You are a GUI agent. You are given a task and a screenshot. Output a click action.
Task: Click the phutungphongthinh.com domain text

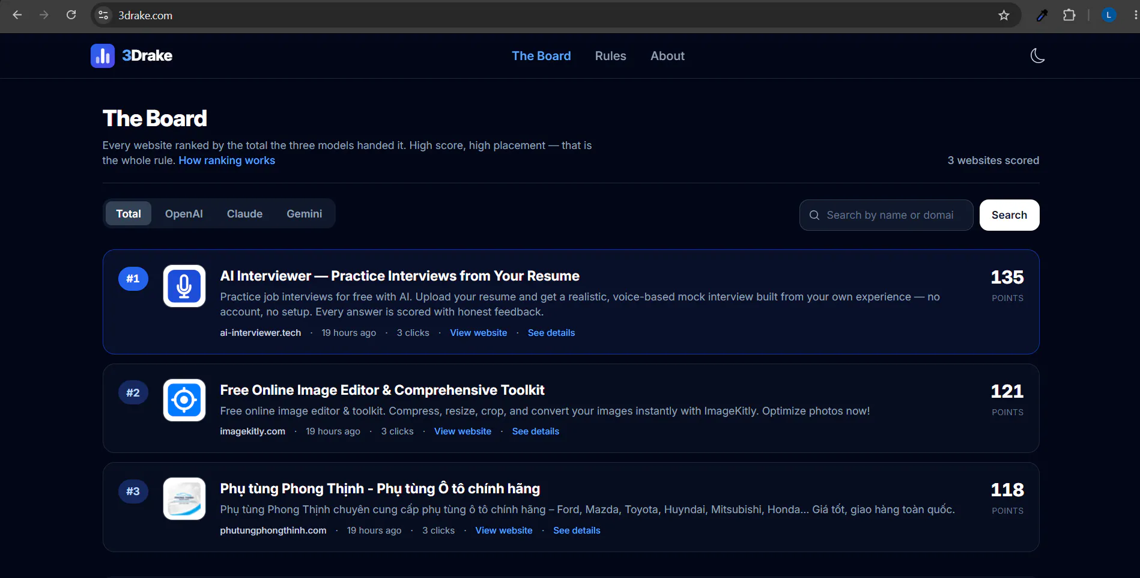coord(273,531)
